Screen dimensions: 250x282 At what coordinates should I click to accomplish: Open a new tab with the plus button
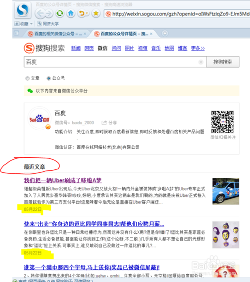click(165, 34)
